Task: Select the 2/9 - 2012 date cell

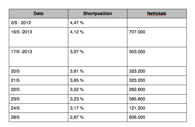Action: click(38, 23)
